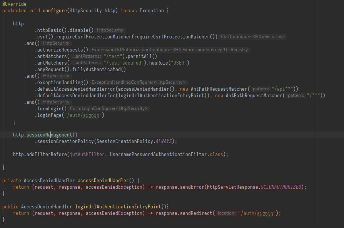Click the sessionManagement() call
Viewport: 344px width, 228px height.
(x=52, y=135)
